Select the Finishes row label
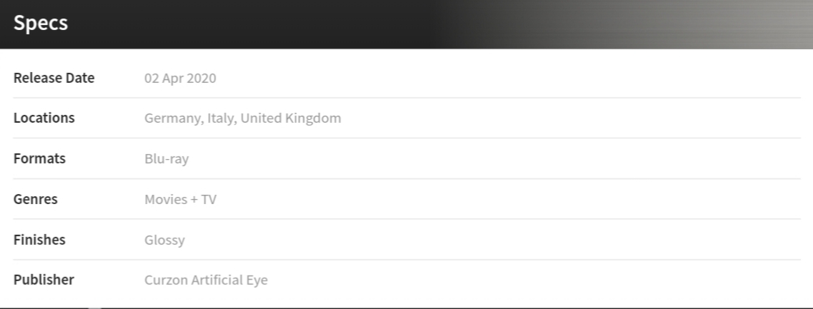Screen dimensions: 813x309 pyautogui.click(x=39, y=240)
